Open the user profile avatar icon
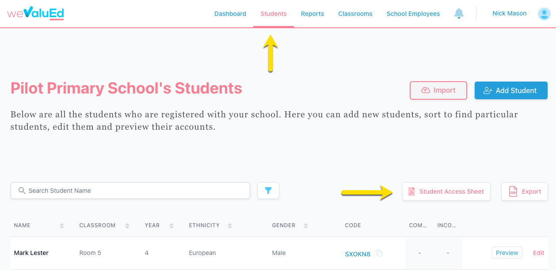Viewport: 556px width, 270px height. (544, 14)
